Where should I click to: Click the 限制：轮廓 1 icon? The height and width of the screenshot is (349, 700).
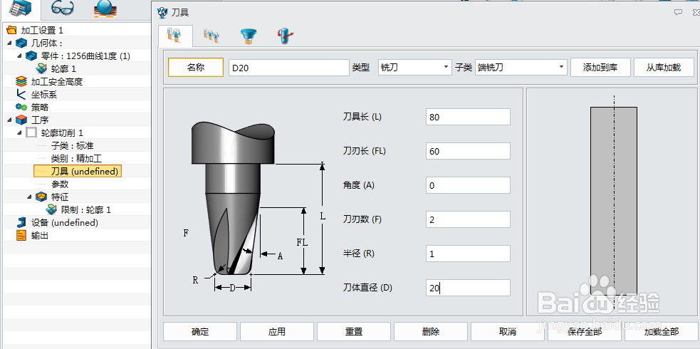pos(52,210)
